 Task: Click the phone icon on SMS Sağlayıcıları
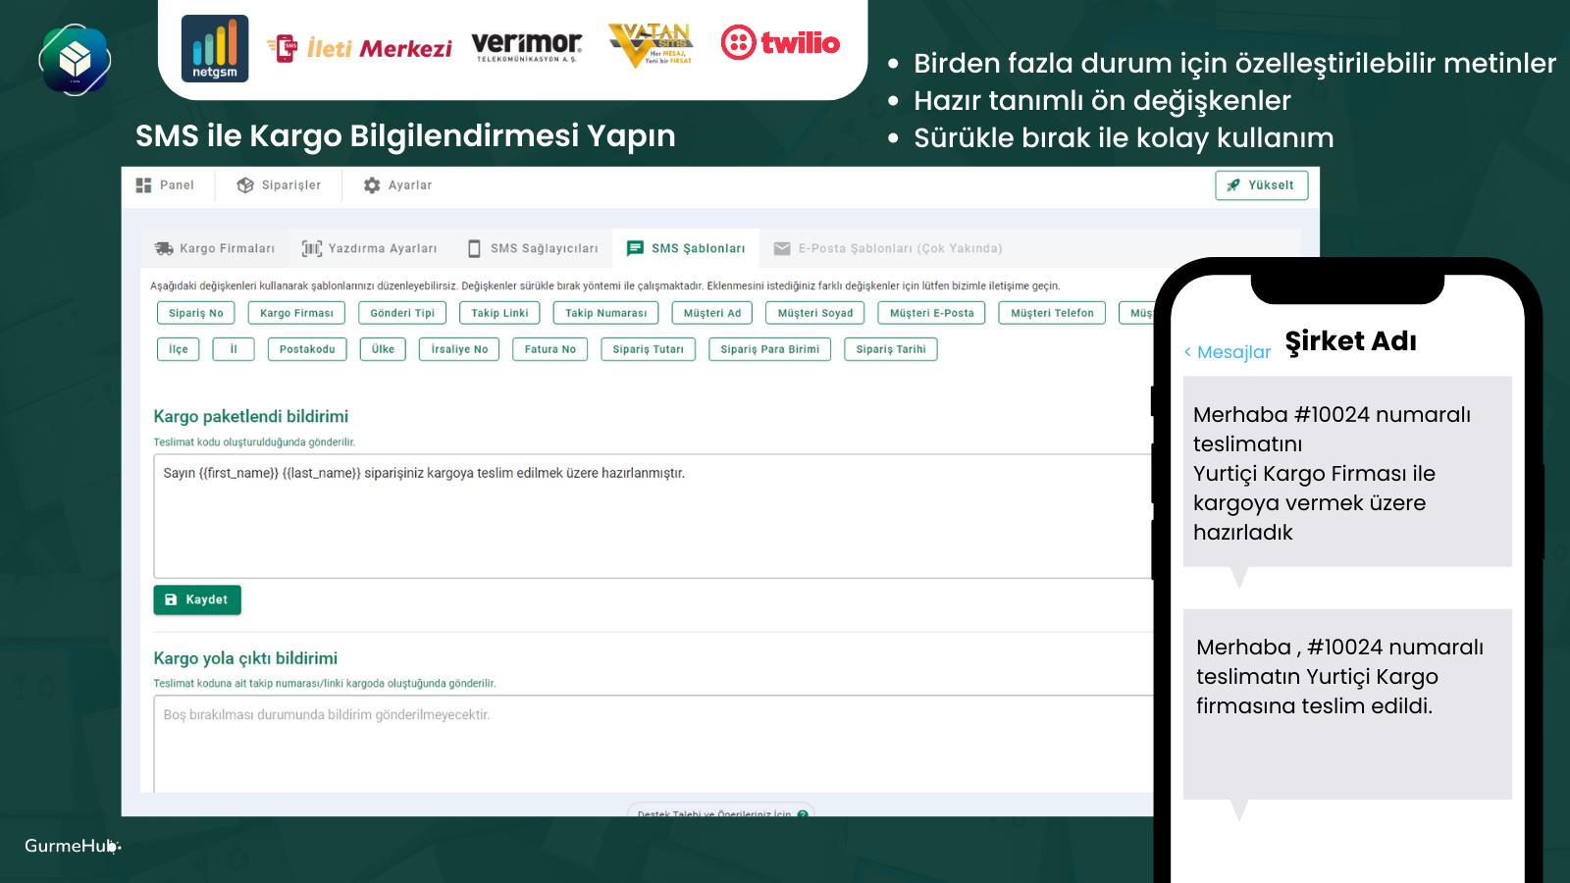(x=474, y=249)
